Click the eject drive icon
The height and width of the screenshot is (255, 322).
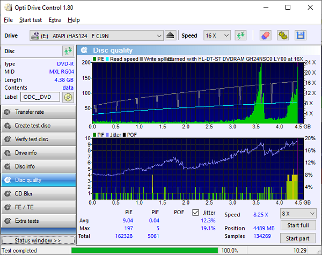point(170,35)
